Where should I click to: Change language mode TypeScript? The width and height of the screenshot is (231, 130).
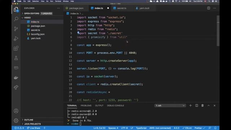(x=141, y=128)
